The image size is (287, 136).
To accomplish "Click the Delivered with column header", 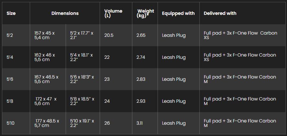I will [220, 13].
